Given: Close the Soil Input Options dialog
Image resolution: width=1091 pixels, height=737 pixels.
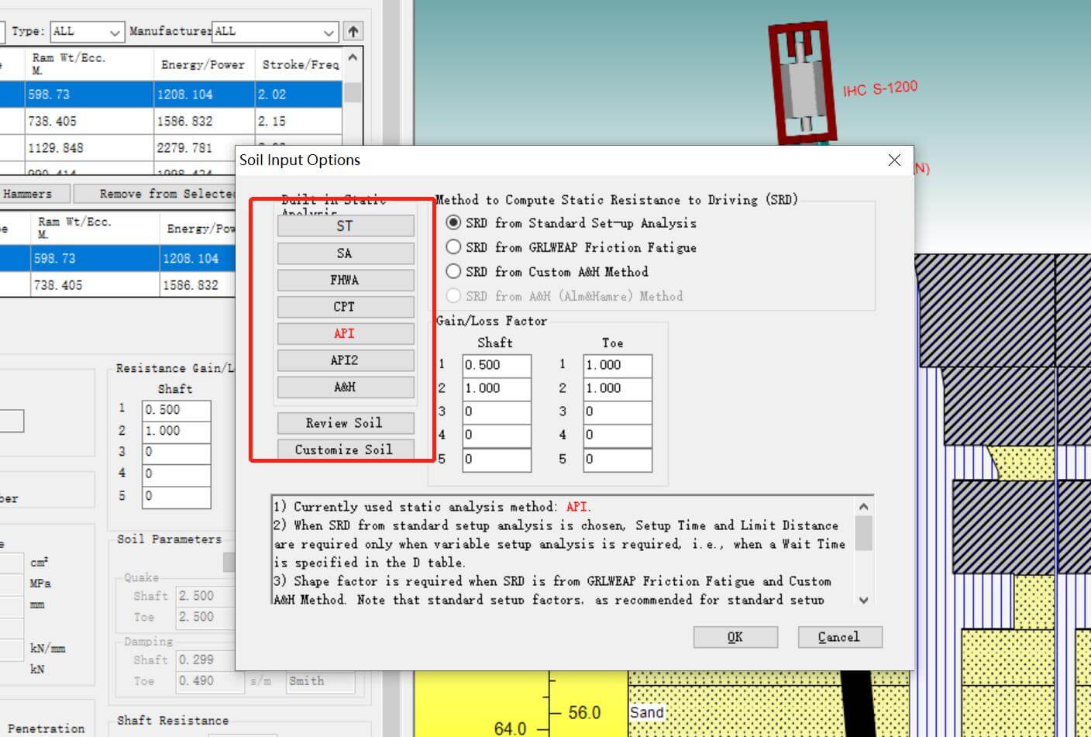Looking at the screenshot, I should click(894, 160).
